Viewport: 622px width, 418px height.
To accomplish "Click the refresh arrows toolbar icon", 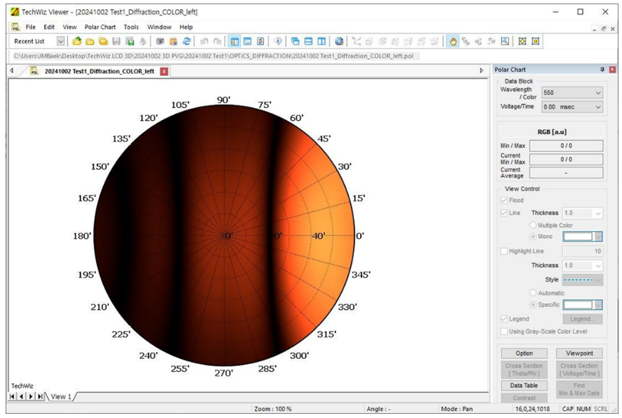I will click(187, 41).
